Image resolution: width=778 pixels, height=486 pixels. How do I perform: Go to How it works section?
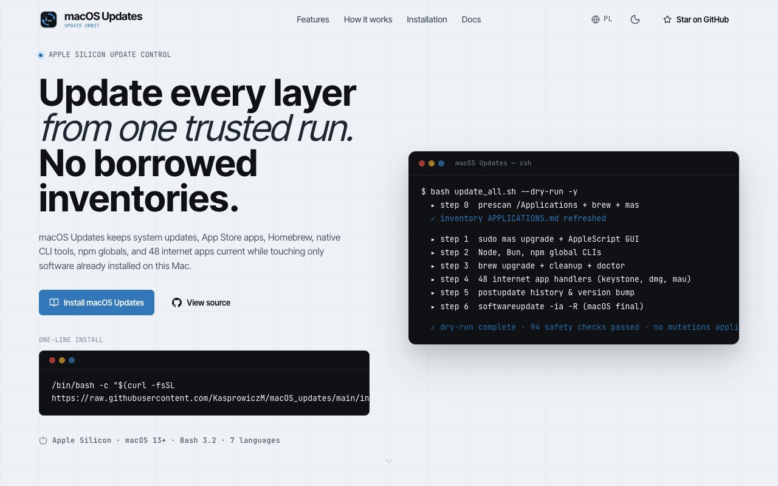(x=368, y=19)
